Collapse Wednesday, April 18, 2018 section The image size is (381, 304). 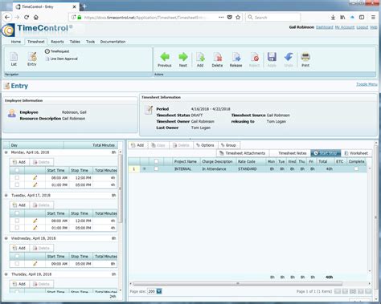tap(6, 238)
